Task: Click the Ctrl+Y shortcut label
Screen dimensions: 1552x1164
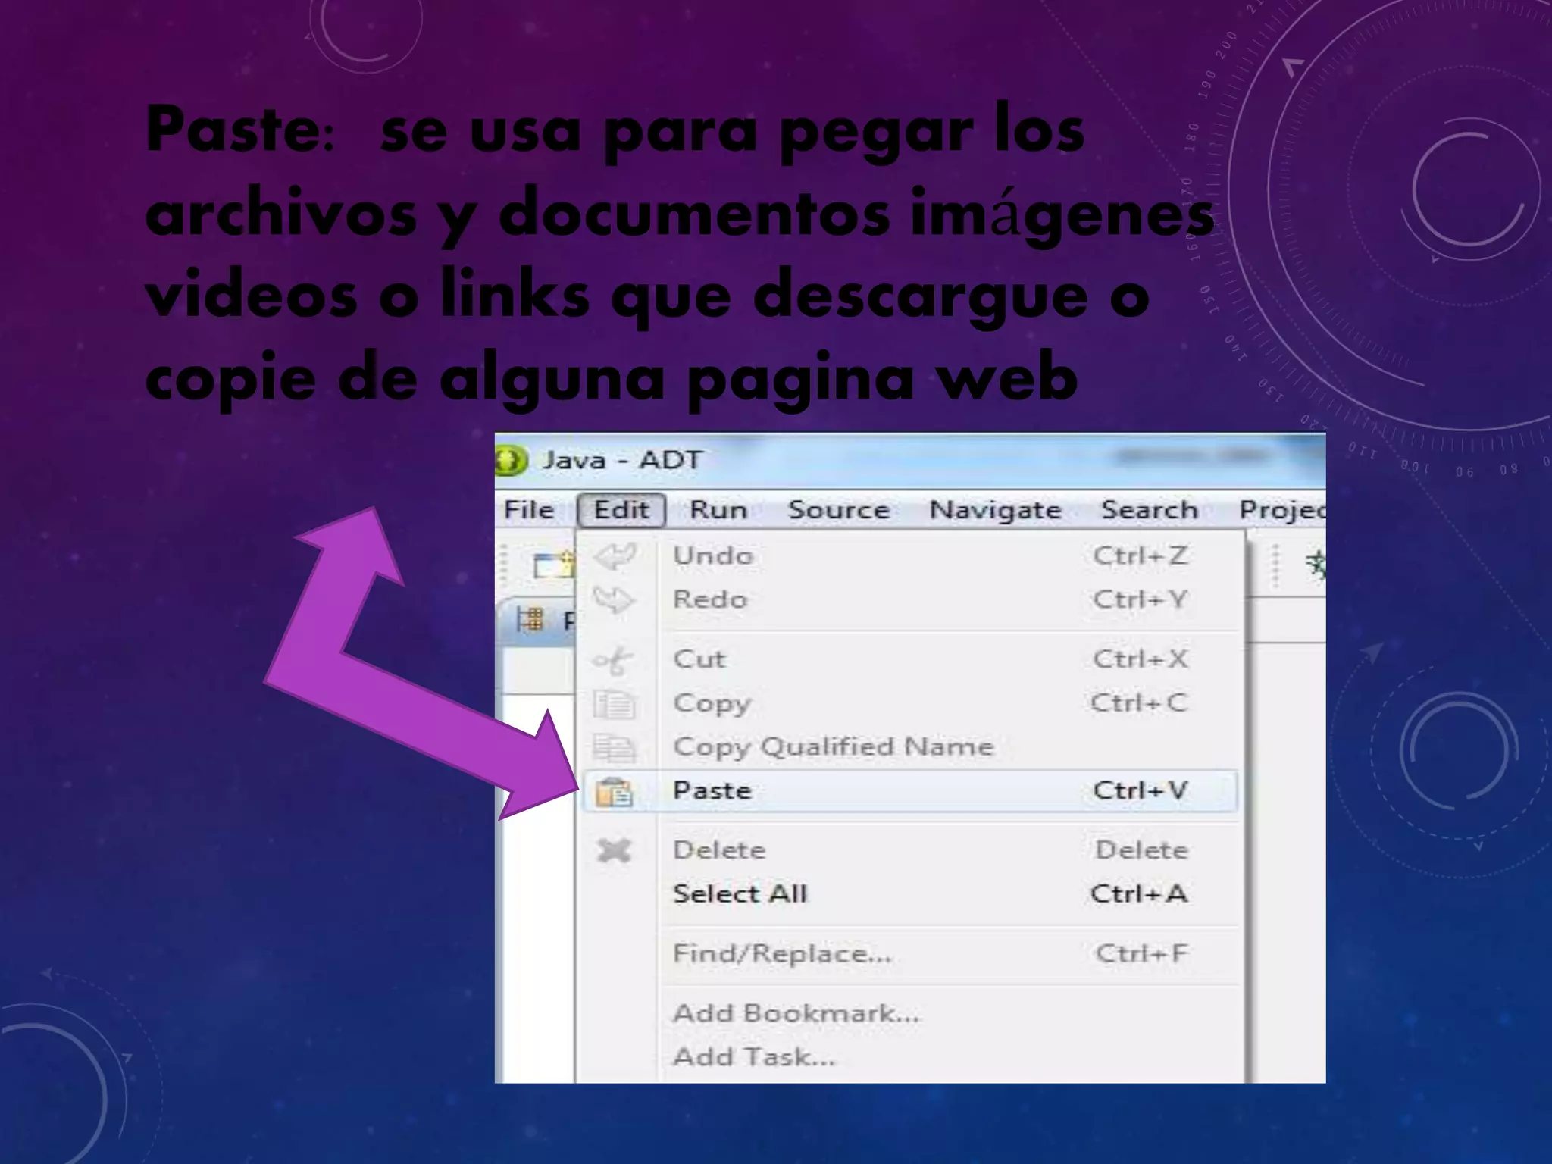Action: click(x=1140, y=599)
